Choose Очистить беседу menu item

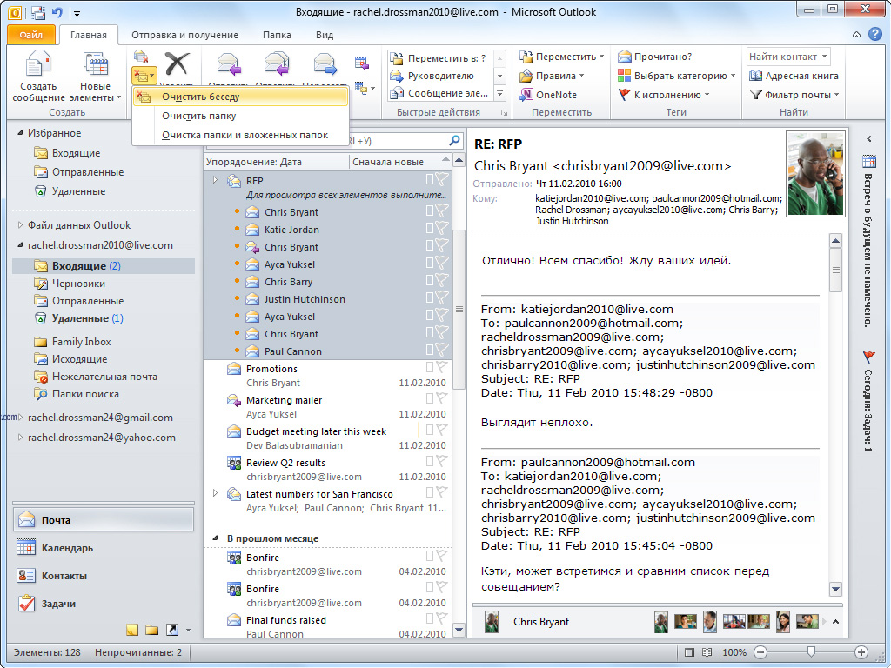[x=240, y=97]
